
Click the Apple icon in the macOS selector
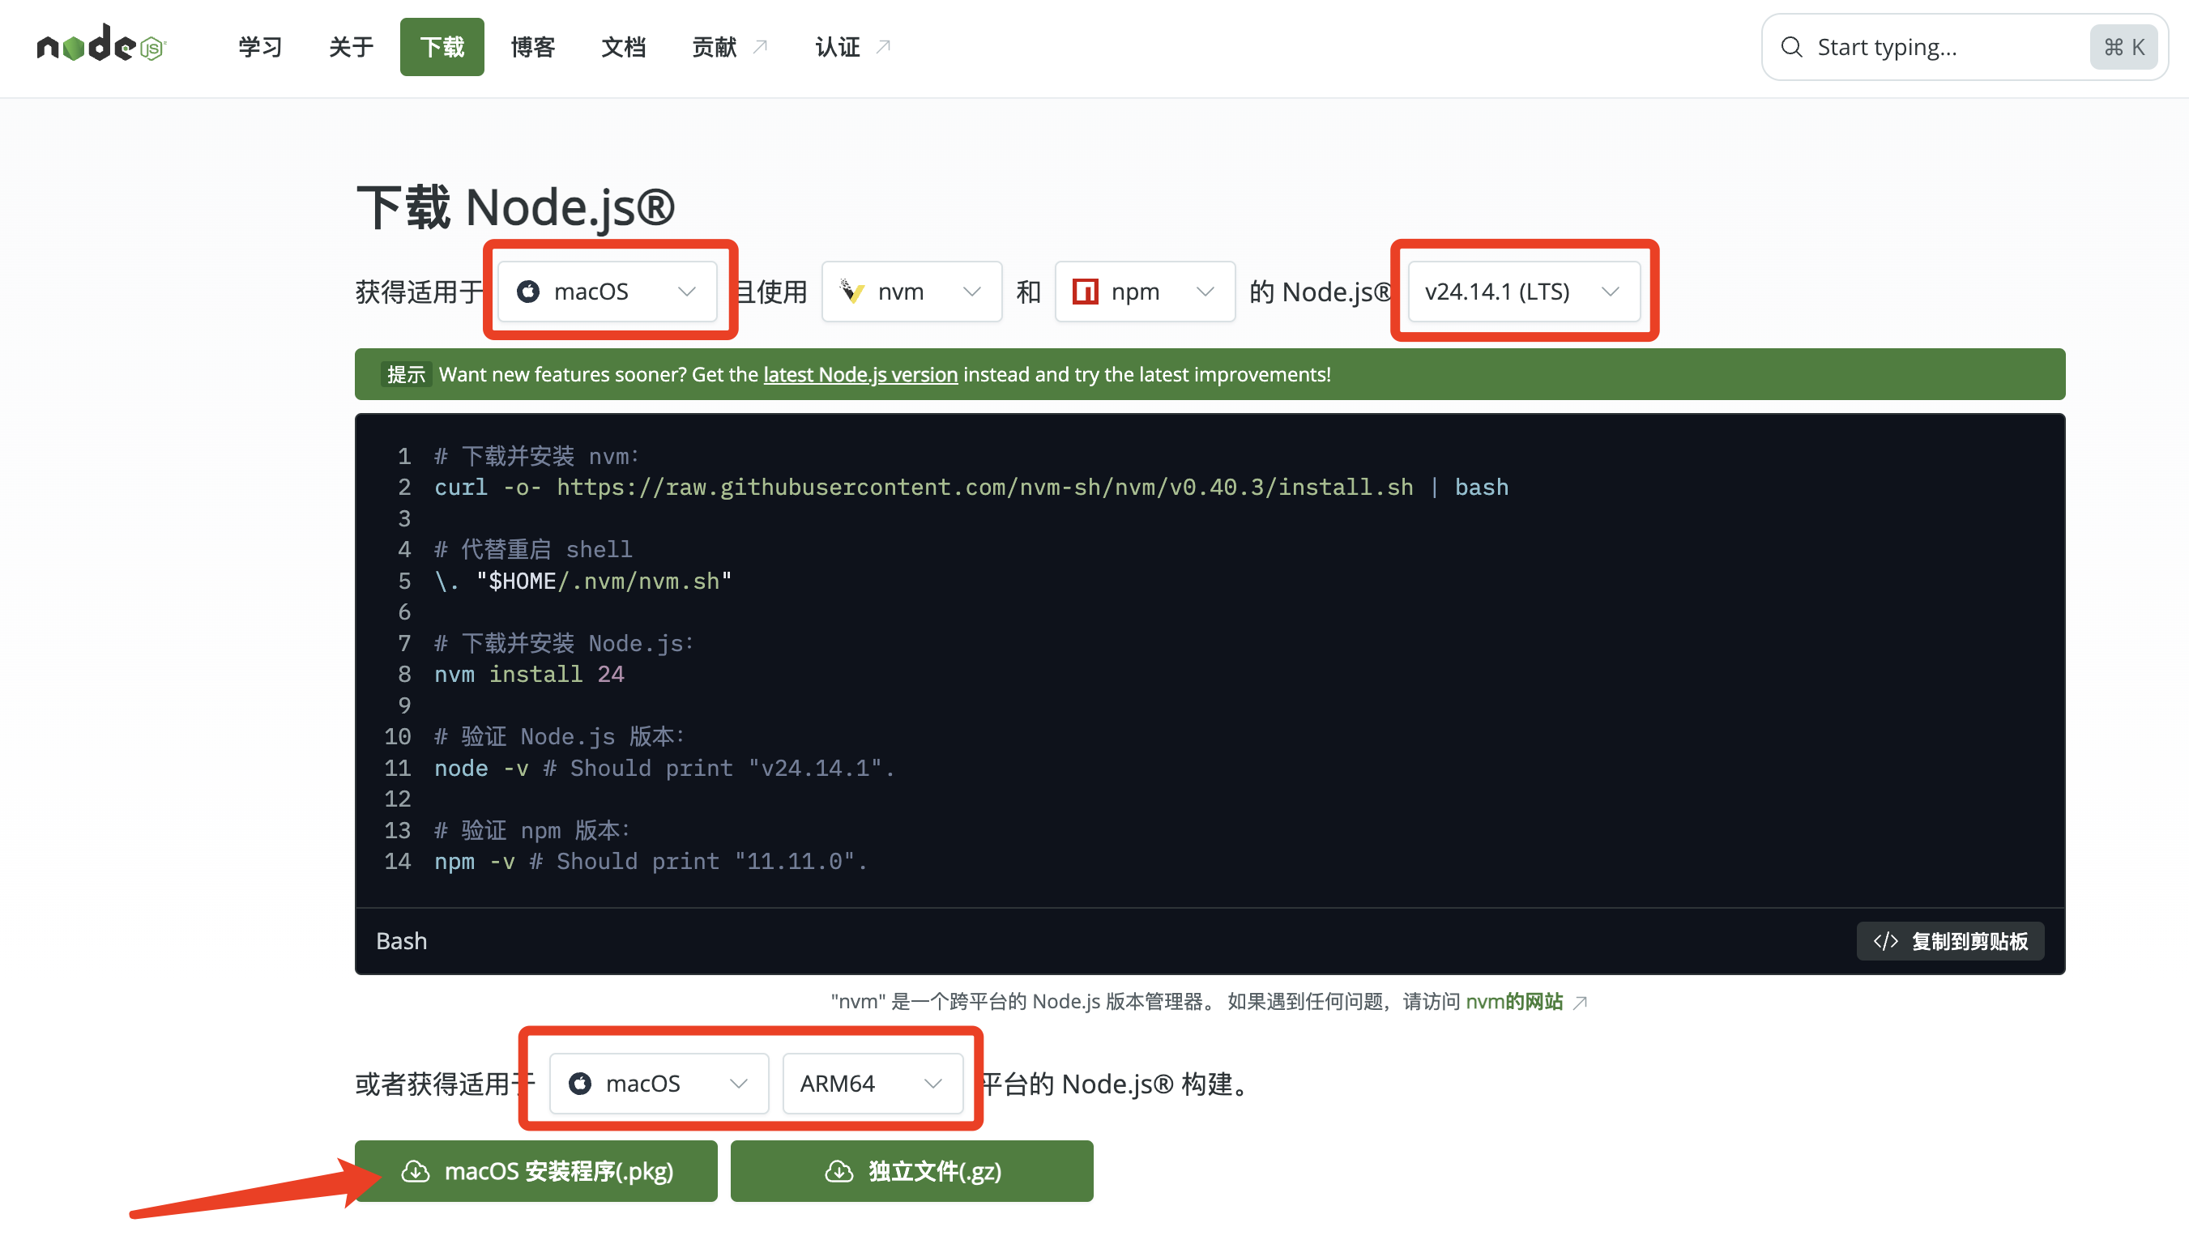click(530, 292)
